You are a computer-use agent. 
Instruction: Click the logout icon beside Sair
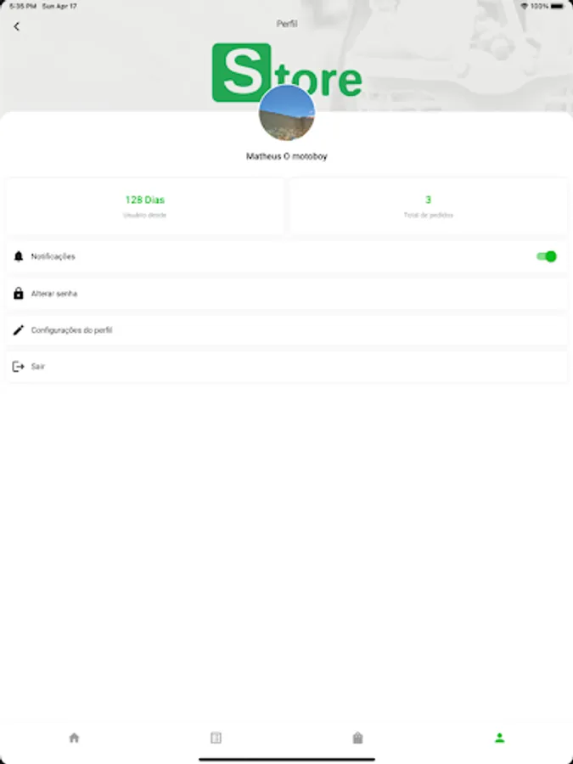tap(19, 367)
